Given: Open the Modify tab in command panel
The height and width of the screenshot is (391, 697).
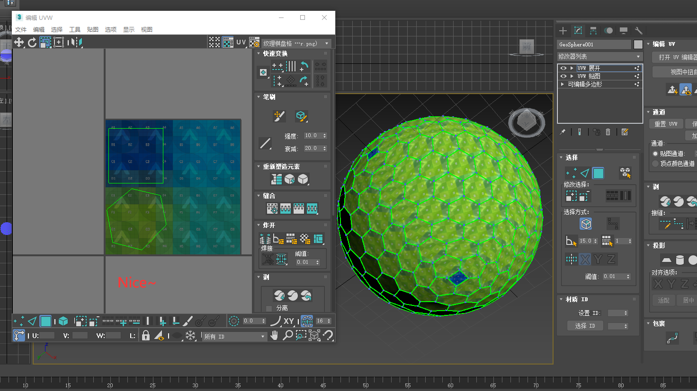Looking at the screenshot, I should 578,31.
